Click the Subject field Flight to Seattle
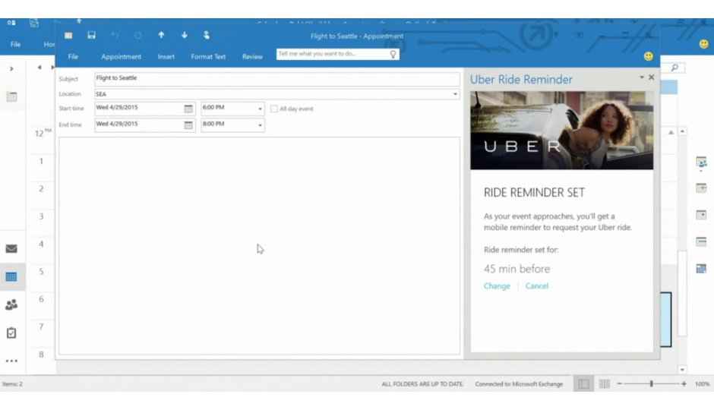This screenshot has width=714, height=410. click(x=276, y=78)
